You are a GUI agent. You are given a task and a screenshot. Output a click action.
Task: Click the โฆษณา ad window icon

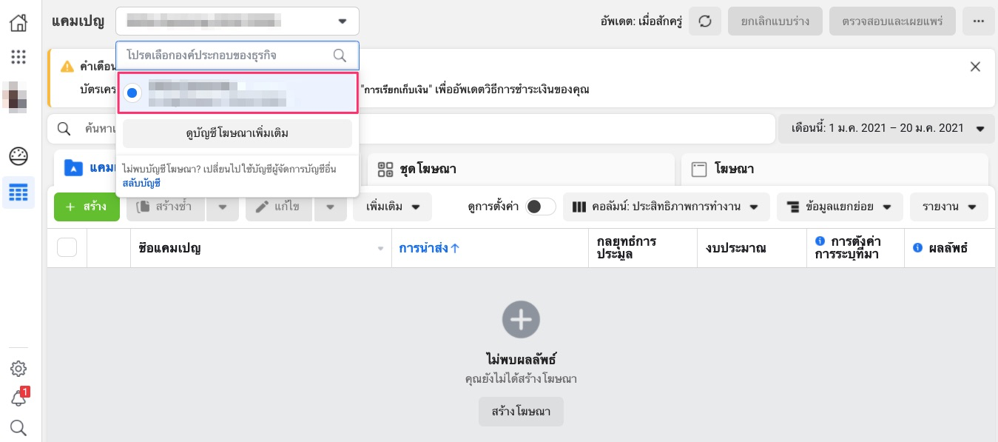[x=698, y=170]
